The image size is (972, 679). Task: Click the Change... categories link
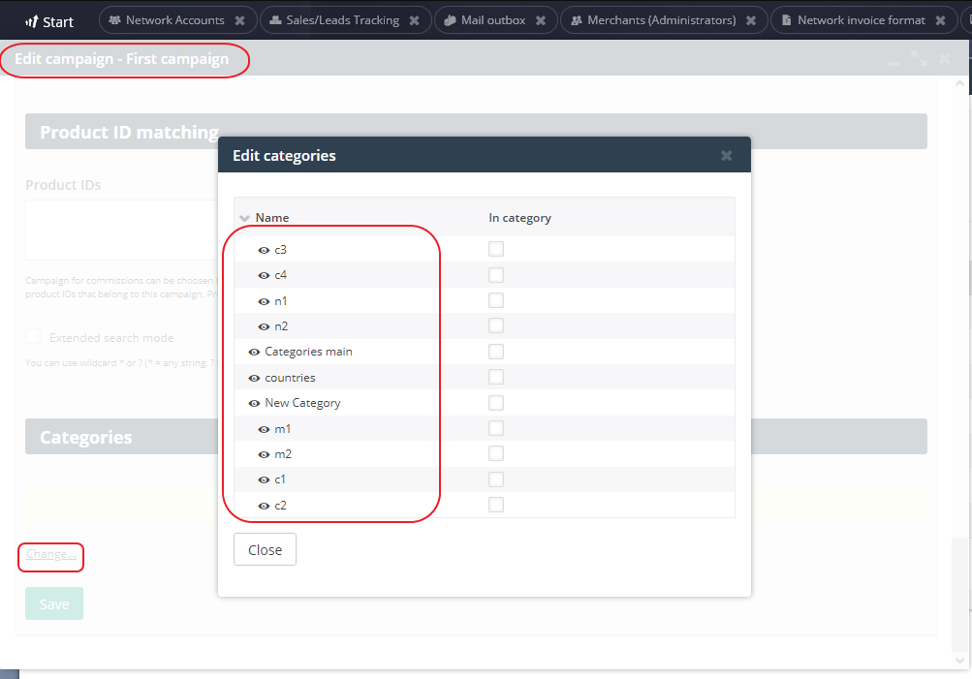click(x=51, y=555)
